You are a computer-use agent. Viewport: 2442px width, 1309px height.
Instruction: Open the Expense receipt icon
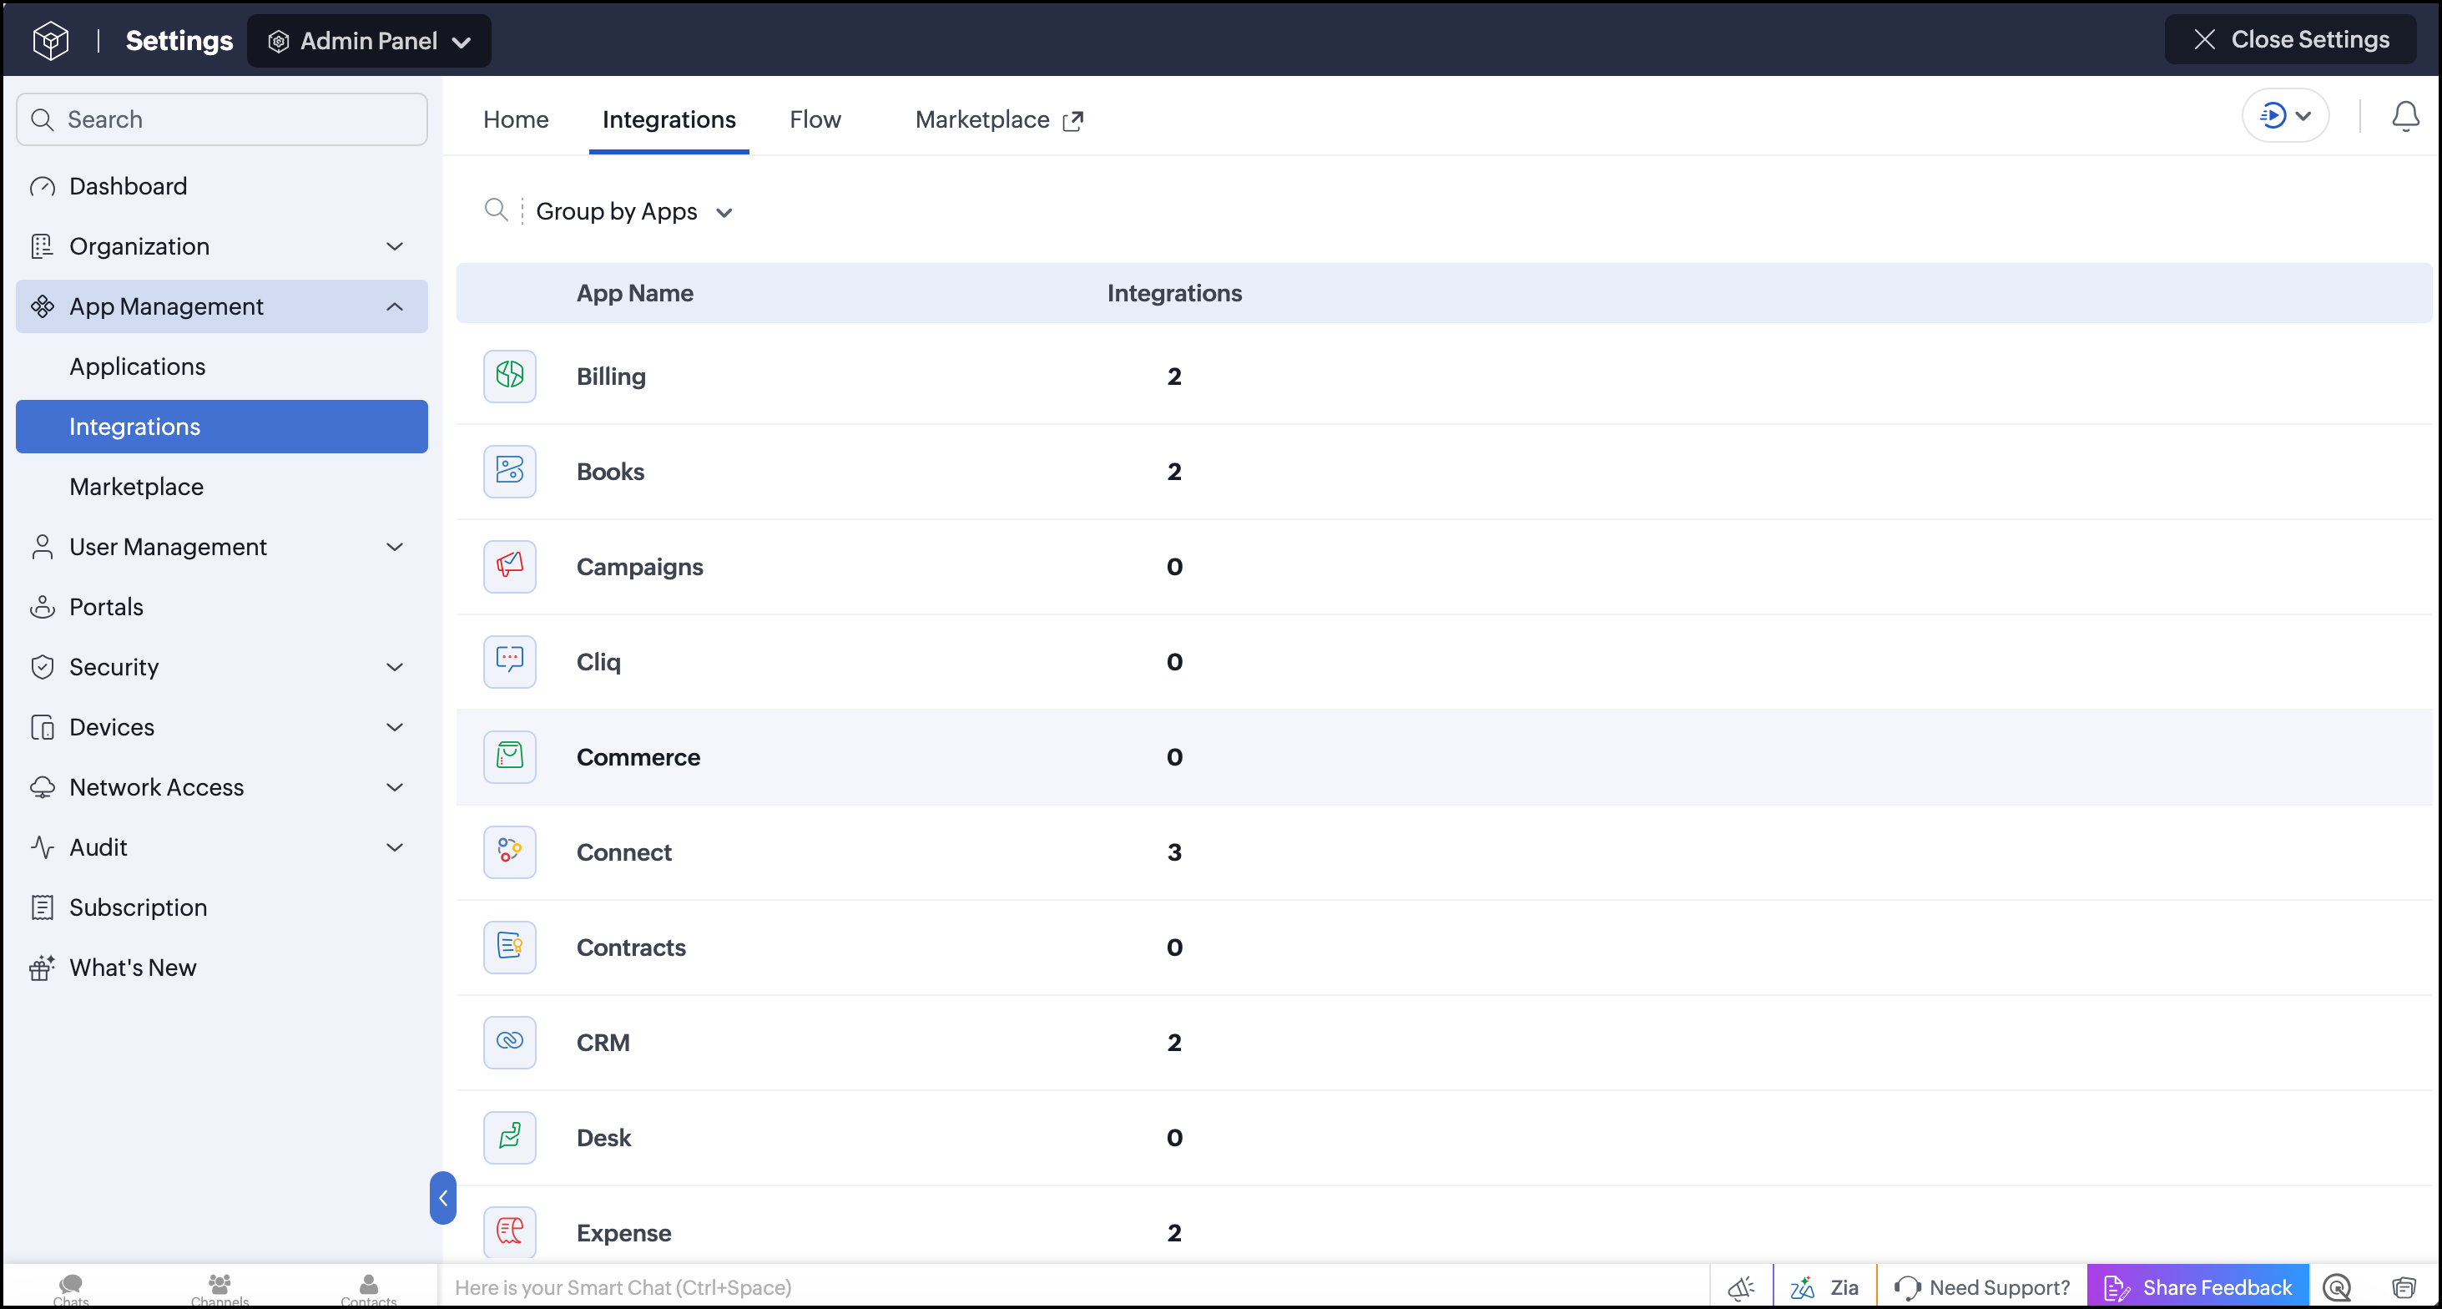point(509,1231)
